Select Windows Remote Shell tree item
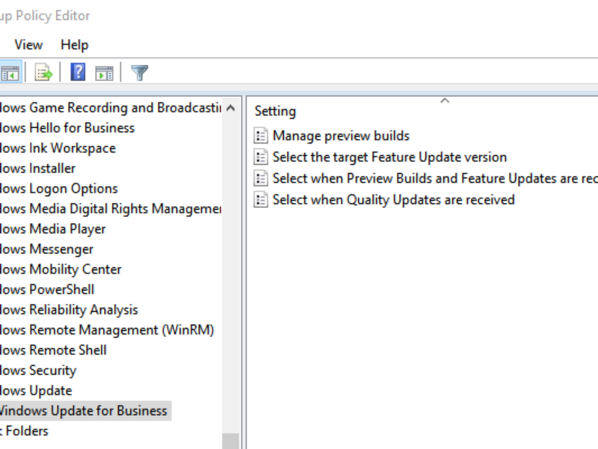The width and height of the screenshot is (598, 449). [53, 350]
